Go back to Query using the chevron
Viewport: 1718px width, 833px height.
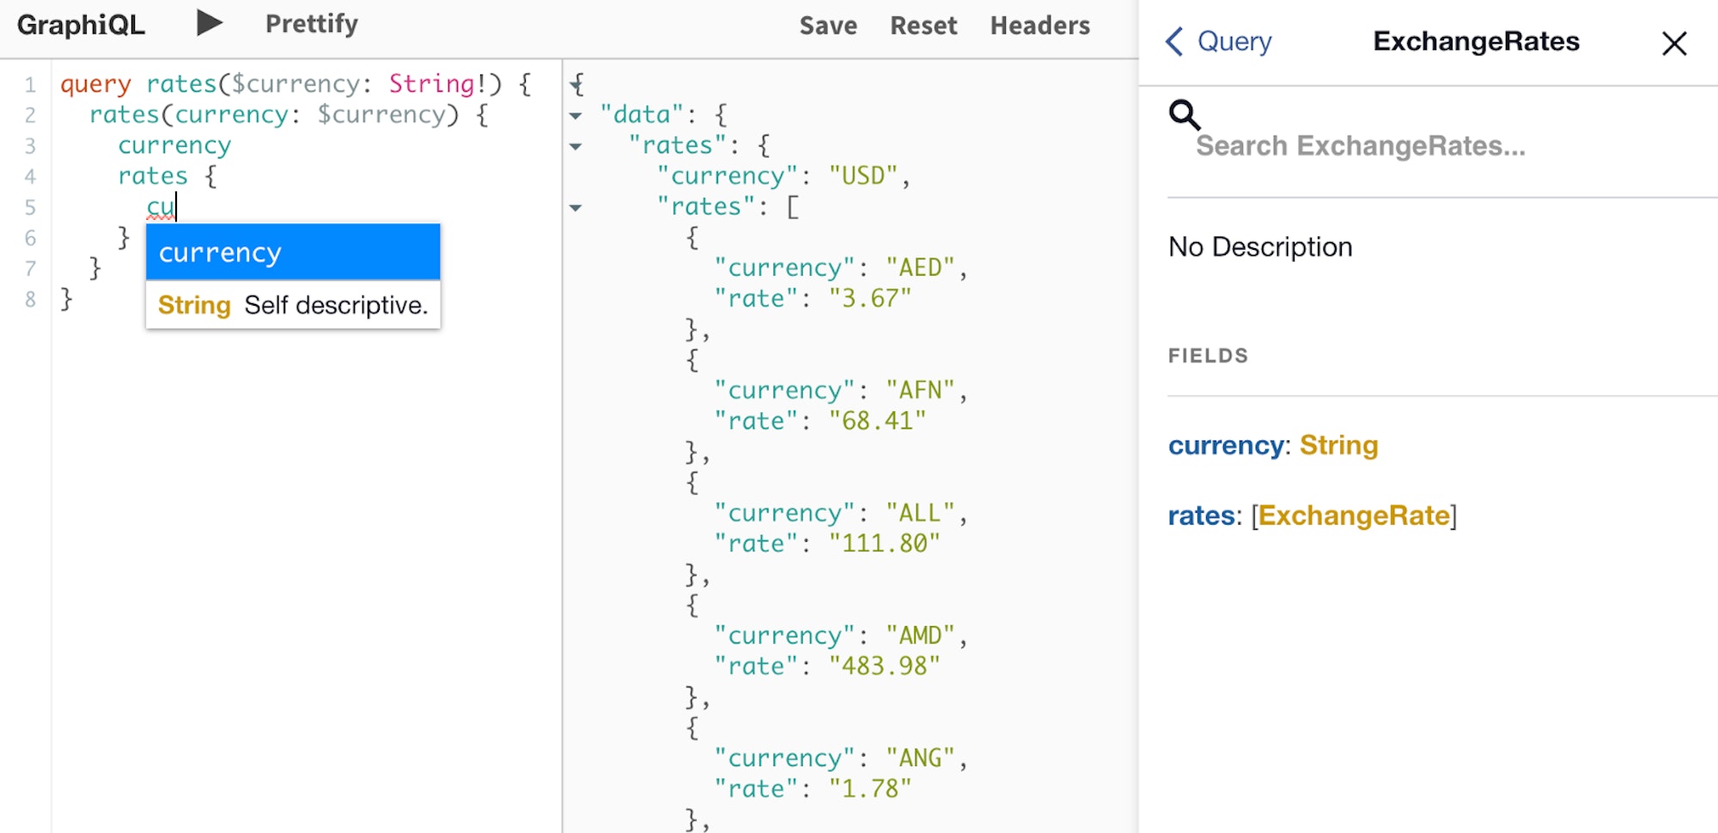coord(1174,41)
